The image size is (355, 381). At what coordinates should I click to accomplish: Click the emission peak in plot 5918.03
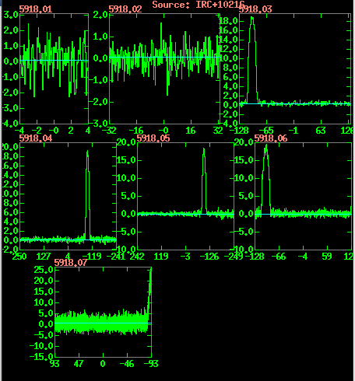point(252,60)
